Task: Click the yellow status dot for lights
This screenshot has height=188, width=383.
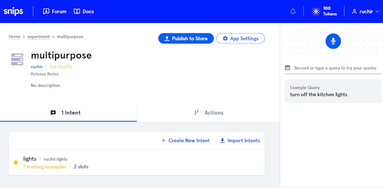Action: coord(16,163)
